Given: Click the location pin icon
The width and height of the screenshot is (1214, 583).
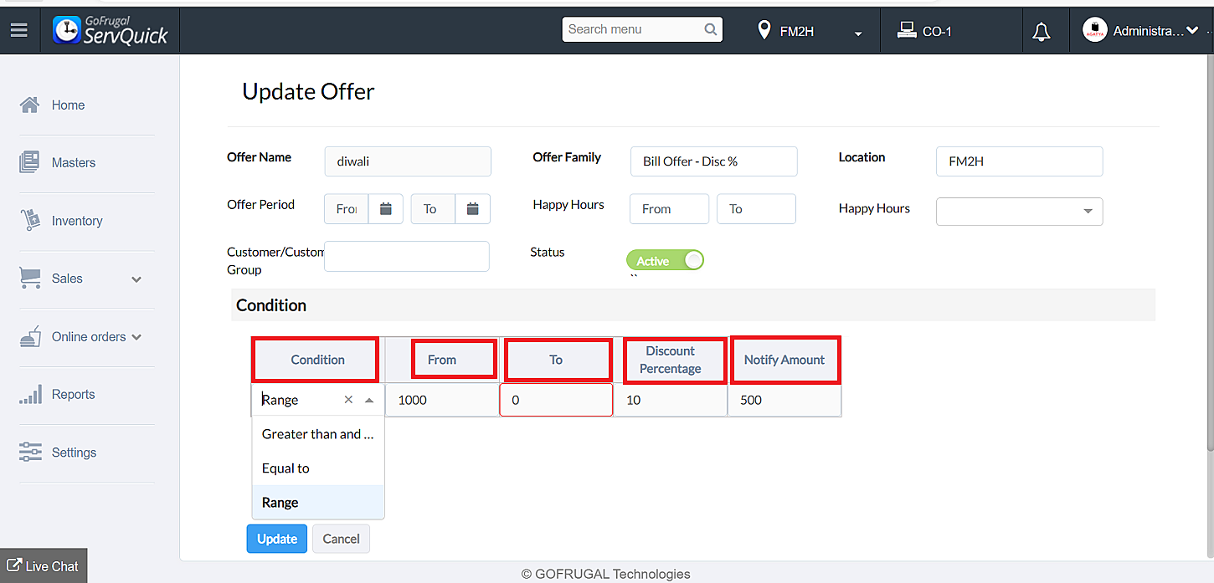Looking at the screenshot, I should [x=764, y=31].
